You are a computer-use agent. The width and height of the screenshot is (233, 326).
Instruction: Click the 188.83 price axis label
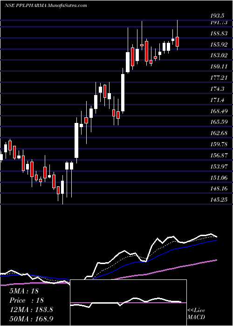219,34
